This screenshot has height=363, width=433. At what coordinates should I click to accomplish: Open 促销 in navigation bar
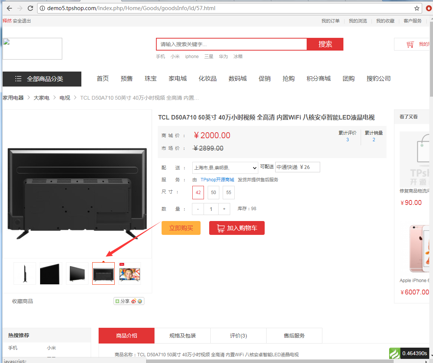pyautogui.click(x=265, y=79)
